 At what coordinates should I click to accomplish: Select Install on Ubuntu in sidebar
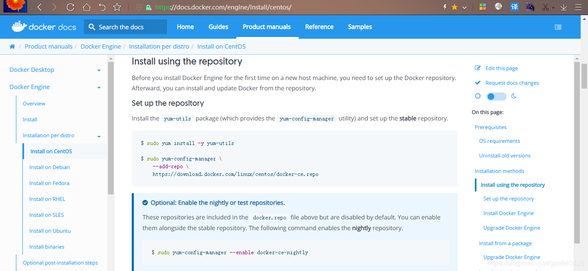pyautogui.click(x=50, y=231)
